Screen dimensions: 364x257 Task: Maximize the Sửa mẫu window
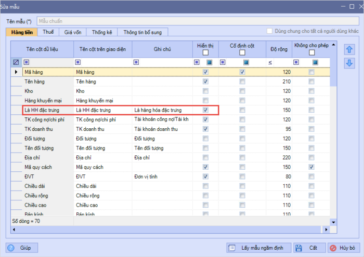point(352,6)
